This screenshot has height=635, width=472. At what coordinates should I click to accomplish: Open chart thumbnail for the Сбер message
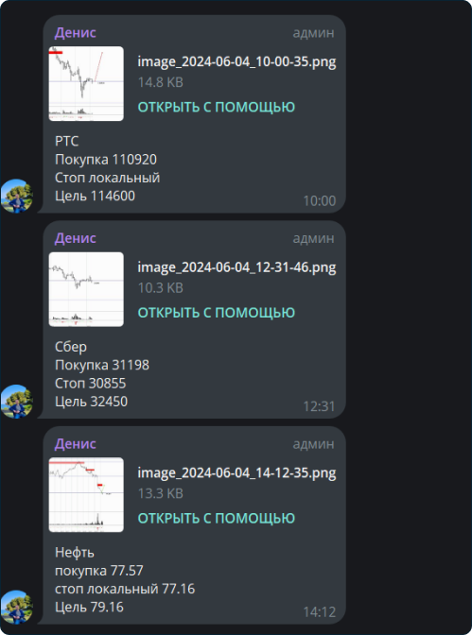pos(86,289)
